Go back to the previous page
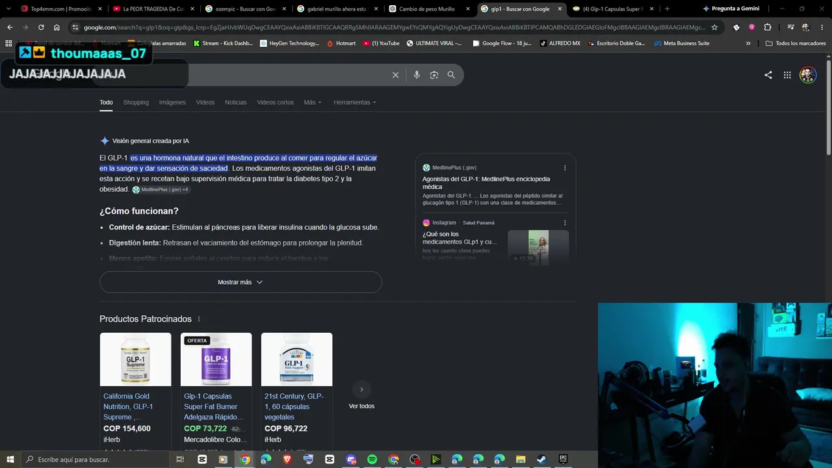The image size is (832, 468). click(10, 27)
